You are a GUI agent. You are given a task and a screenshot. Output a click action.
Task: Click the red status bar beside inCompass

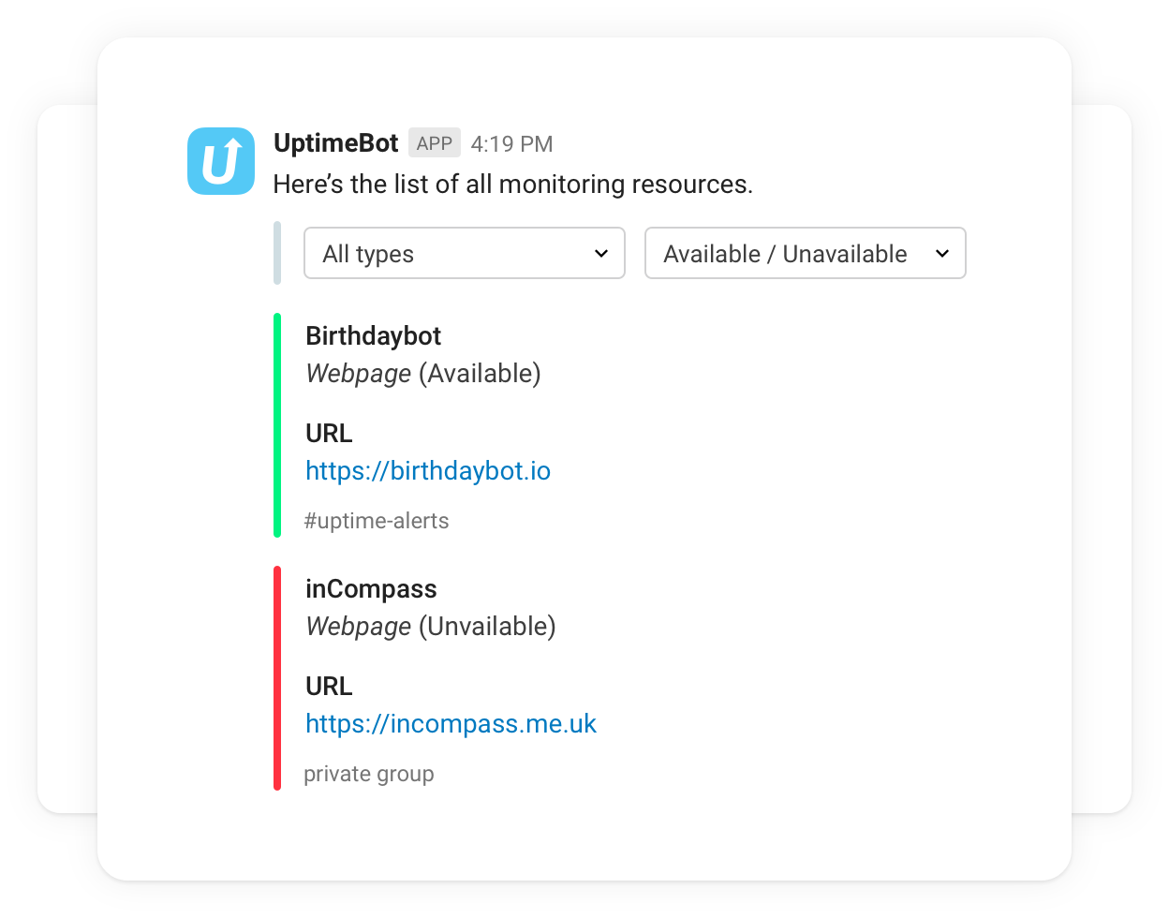click(x=277, y=678)
